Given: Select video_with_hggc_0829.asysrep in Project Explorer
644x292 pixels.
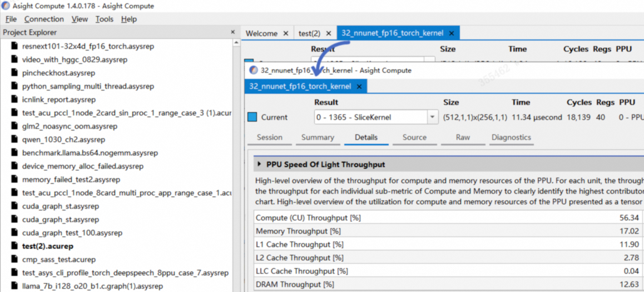Looking at the screenshot, I should (x=75, y=60).
